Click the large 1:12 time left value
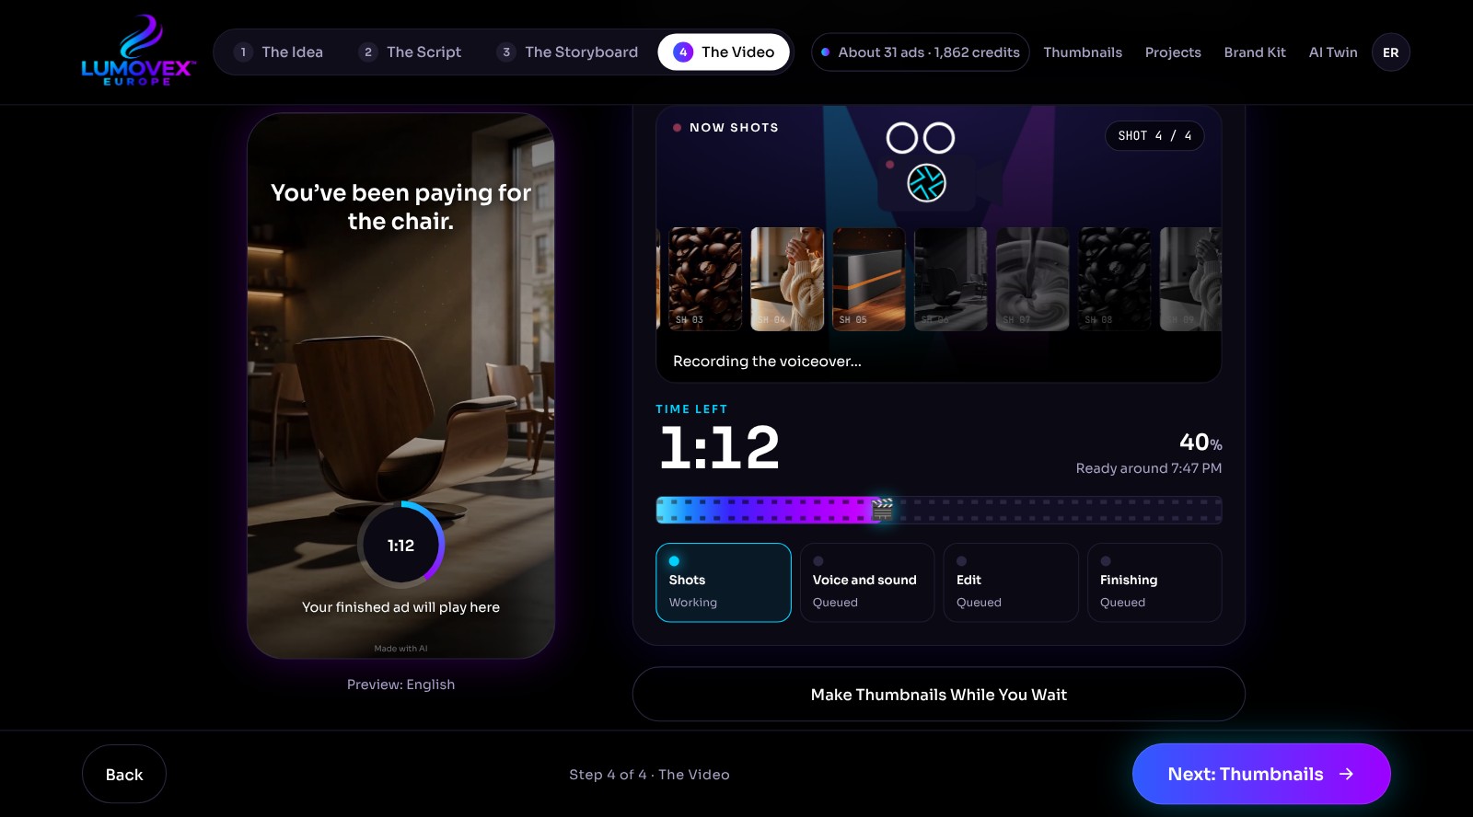 (x=719, y=448)
